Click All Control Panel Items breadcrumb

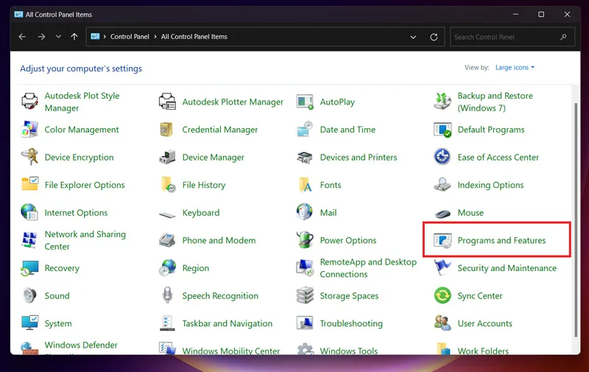[194, 36]
